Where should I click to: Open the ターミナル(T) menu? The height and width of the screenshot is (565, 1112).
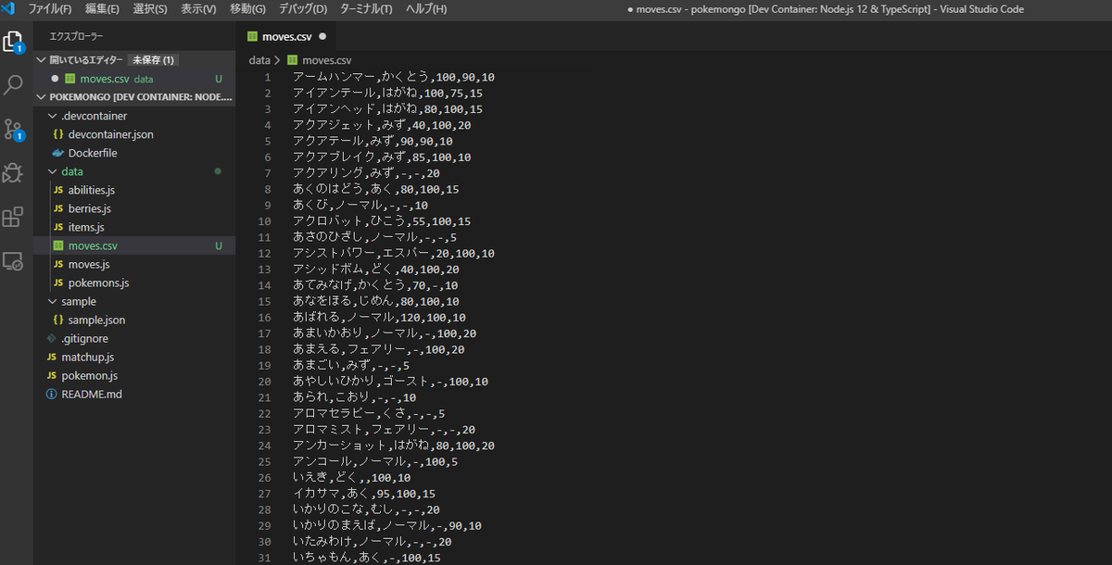[x=366, y=8]
